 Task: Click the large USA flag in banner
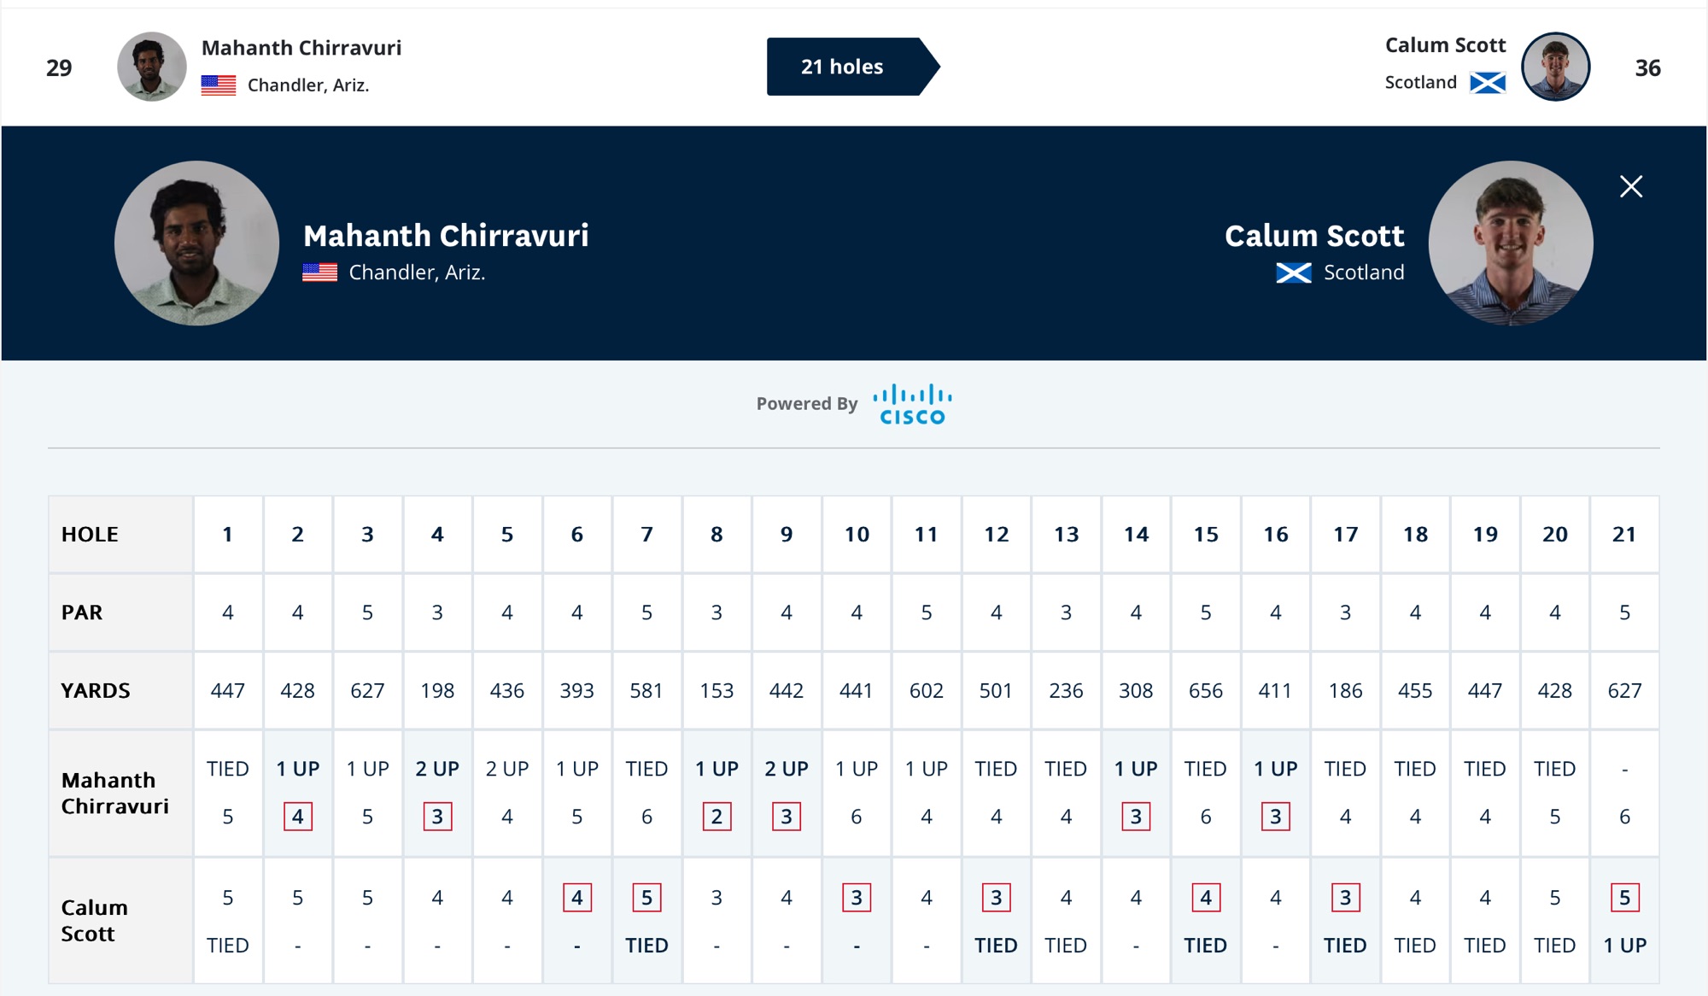(x=319, y=272)
